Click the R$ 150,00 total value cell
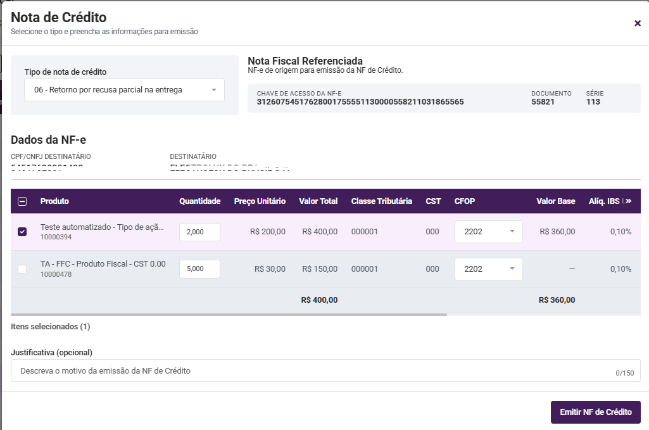The width and height of the screenshot is (649, 430). pyautogui.click(x=320, y=269)
